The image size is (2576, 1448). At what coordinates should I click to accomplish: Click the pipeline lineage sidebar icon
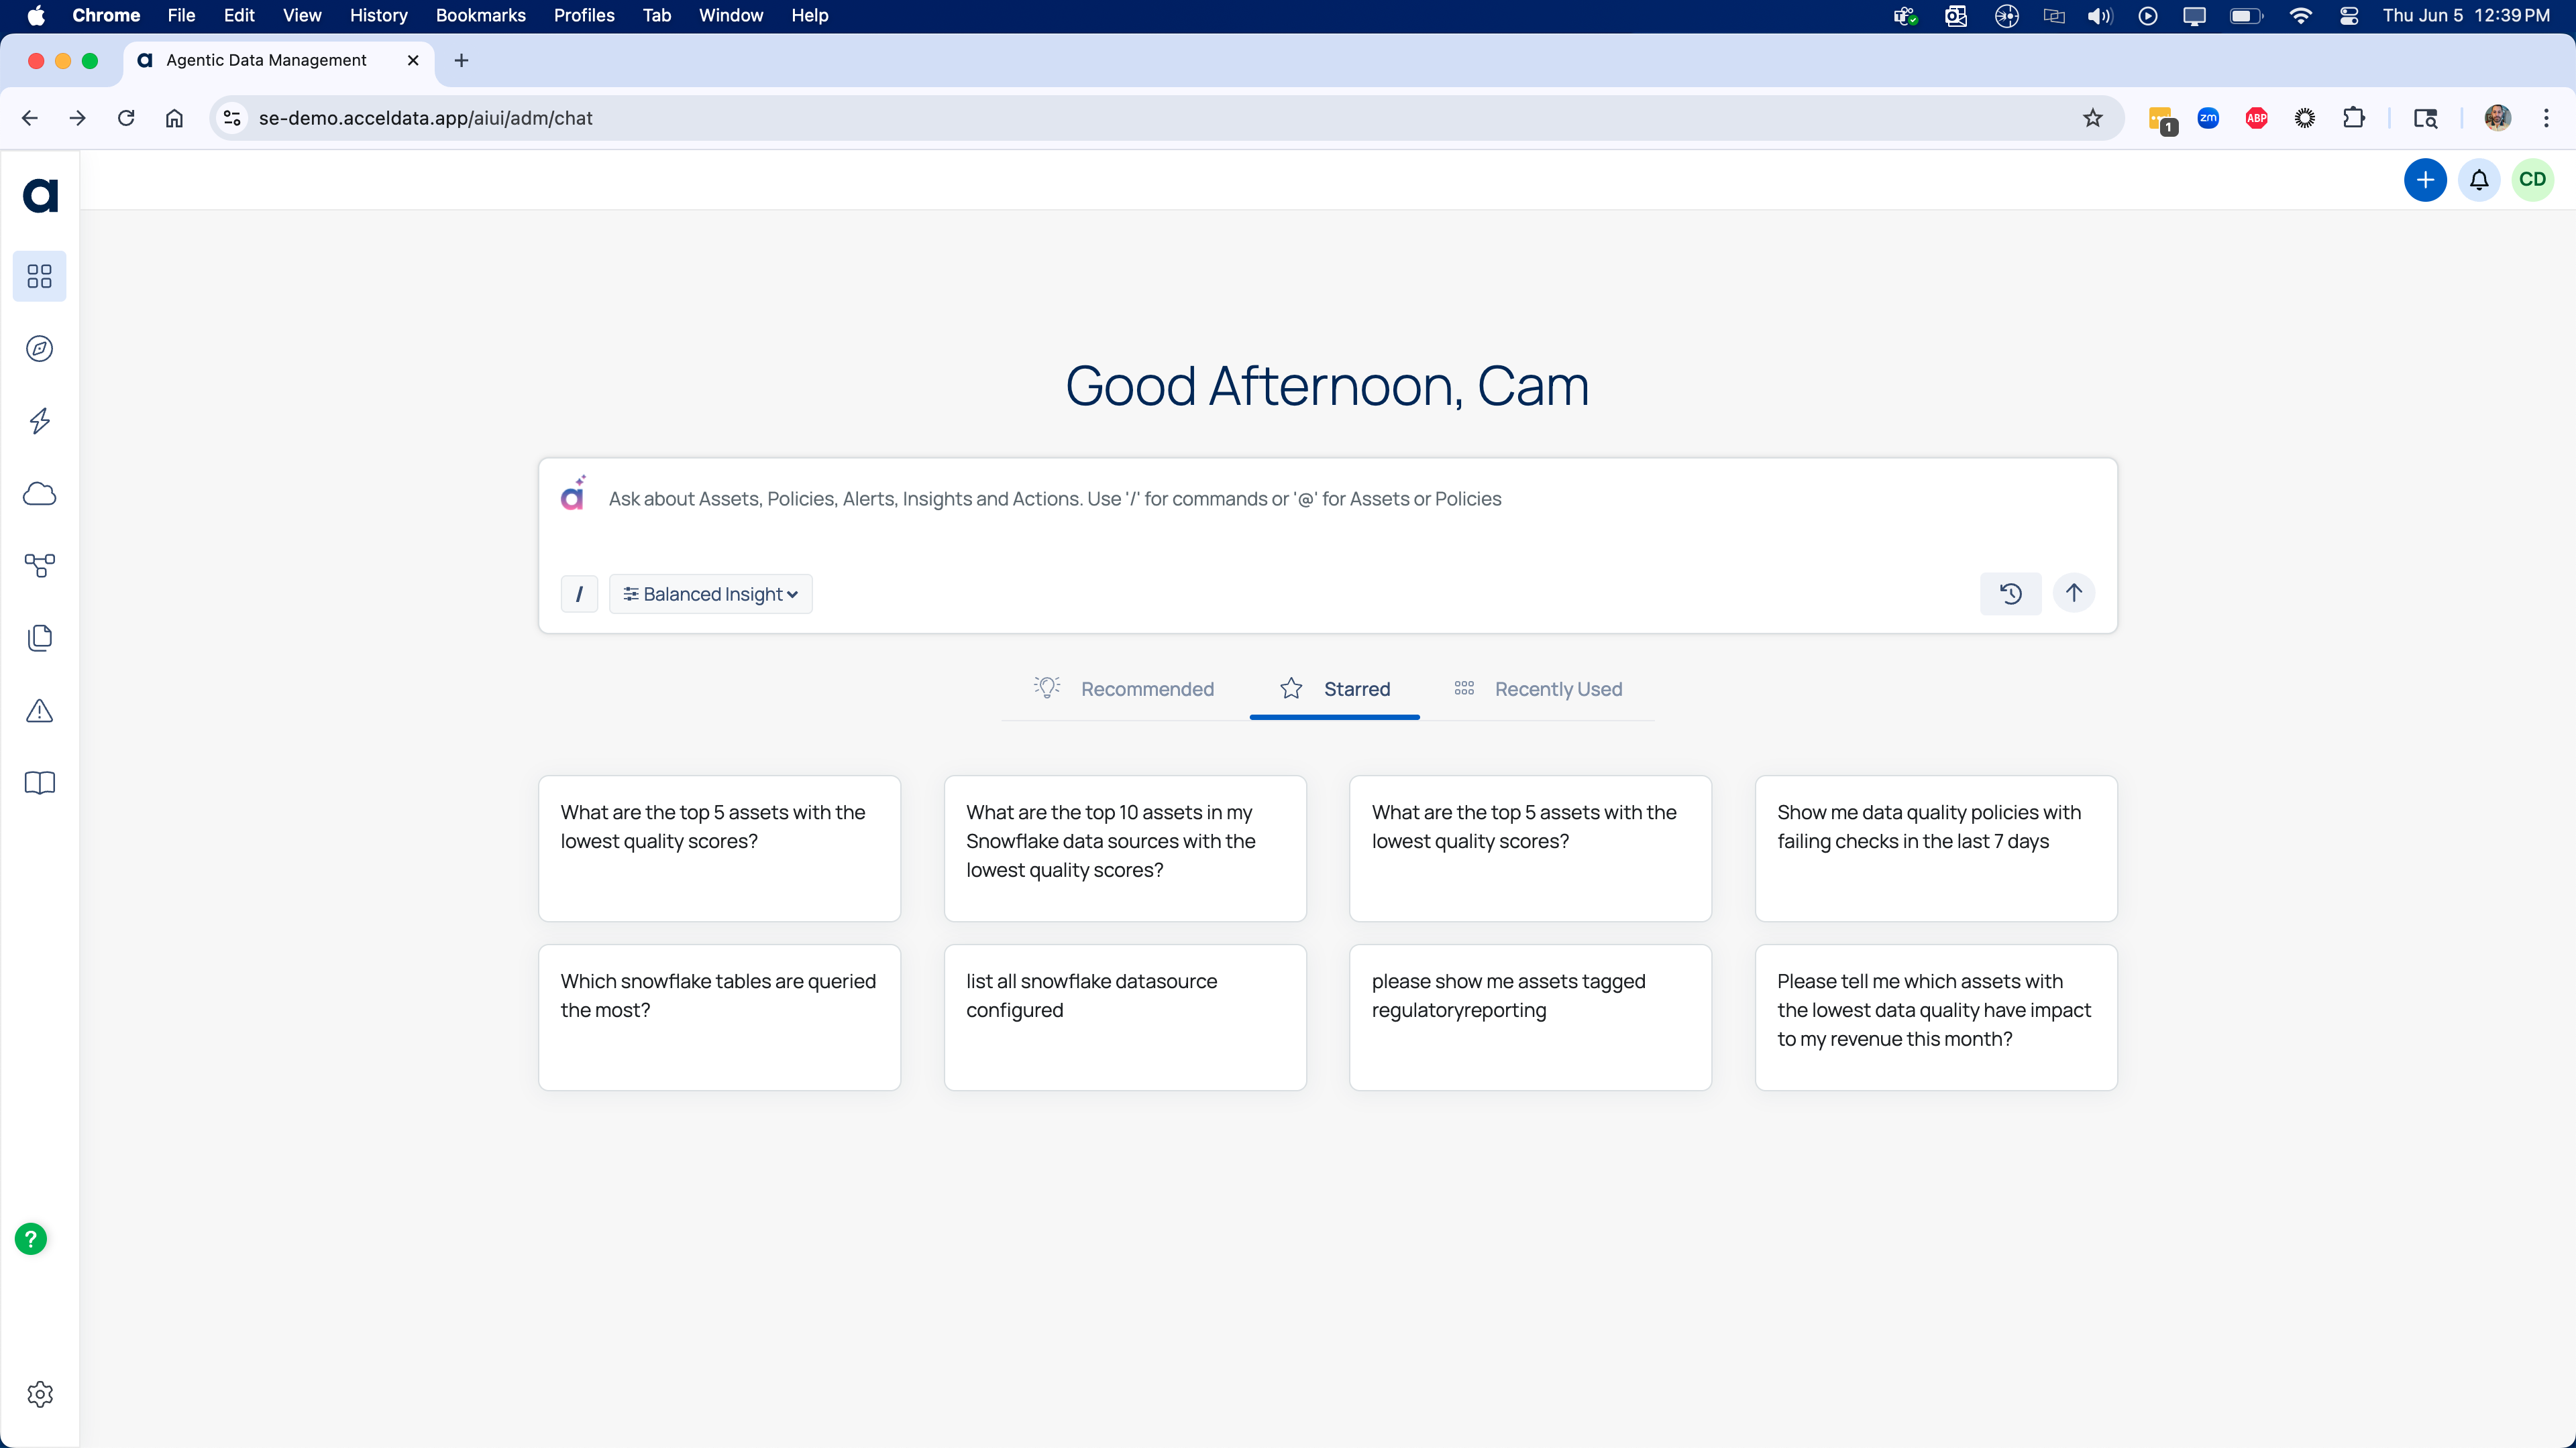click(39, 566)
